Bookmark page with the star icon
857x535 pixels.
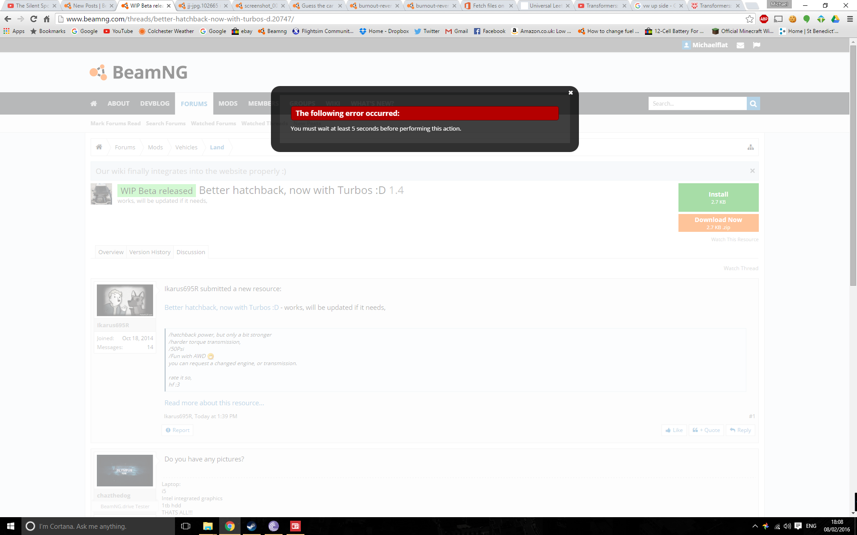[749, 19]
